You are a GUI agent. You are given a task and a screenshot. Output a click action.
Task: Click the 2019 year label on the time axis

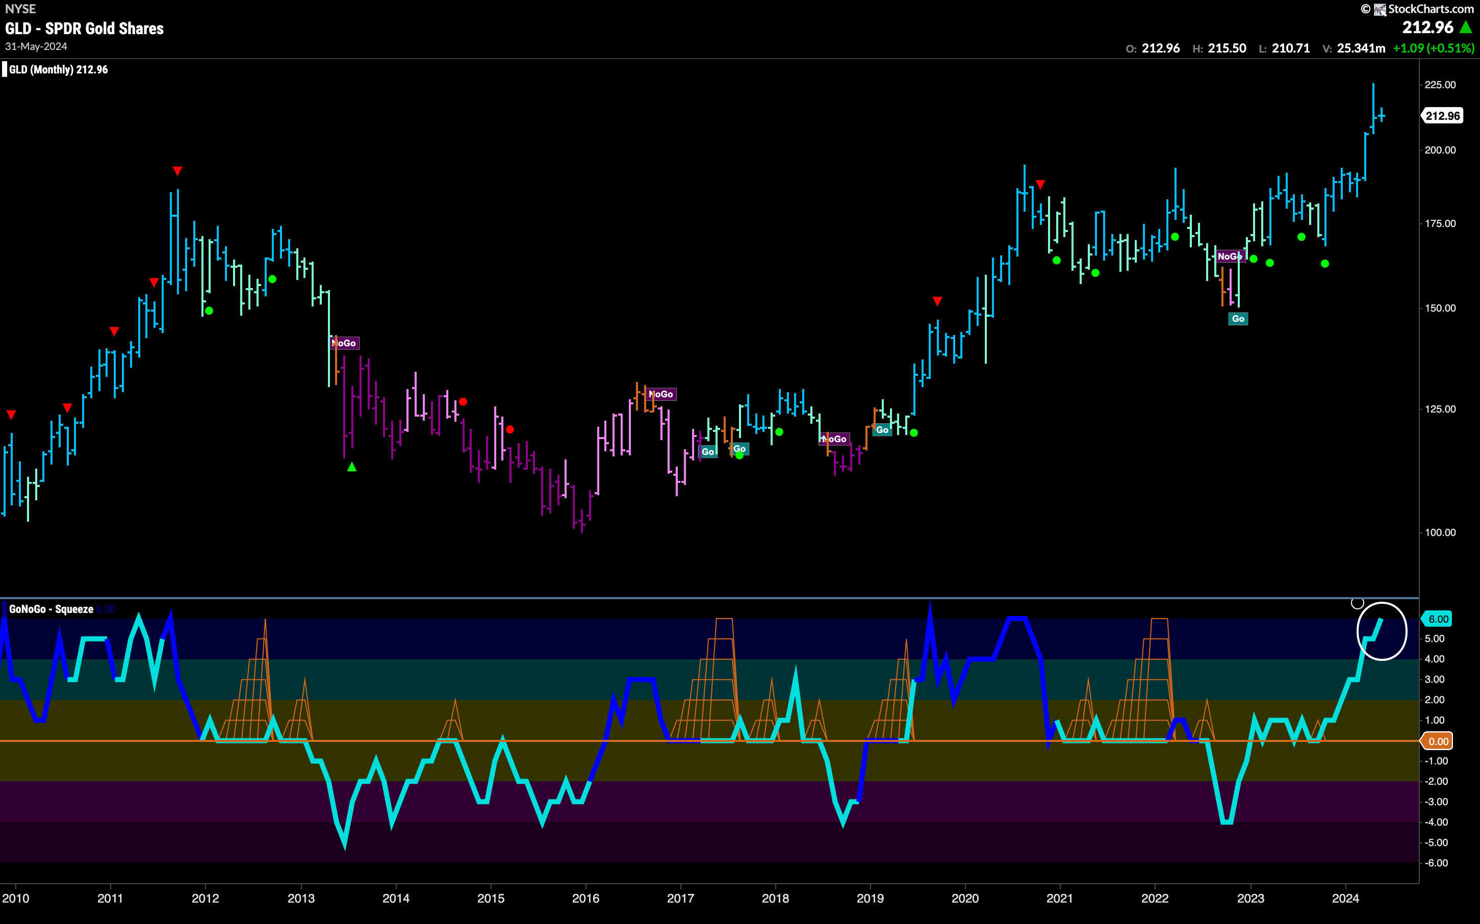tap(870, 899)
